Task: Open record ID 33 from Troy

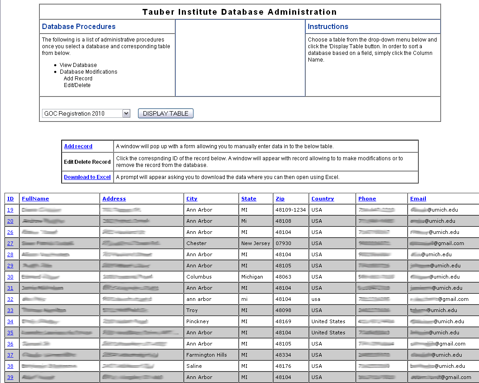Action: 10,310
